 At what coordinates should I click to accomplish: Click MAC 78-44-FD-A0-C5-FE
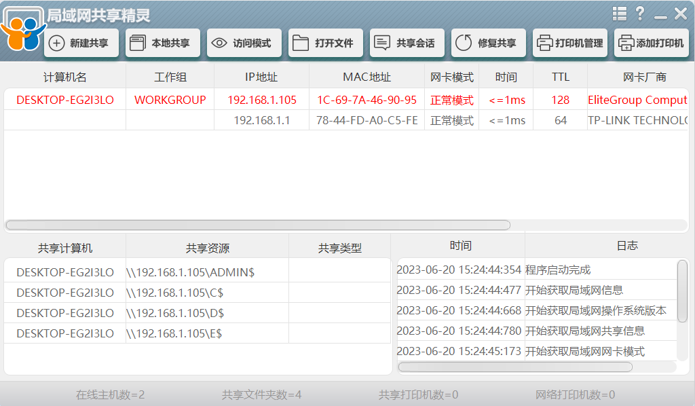(367, 121)
